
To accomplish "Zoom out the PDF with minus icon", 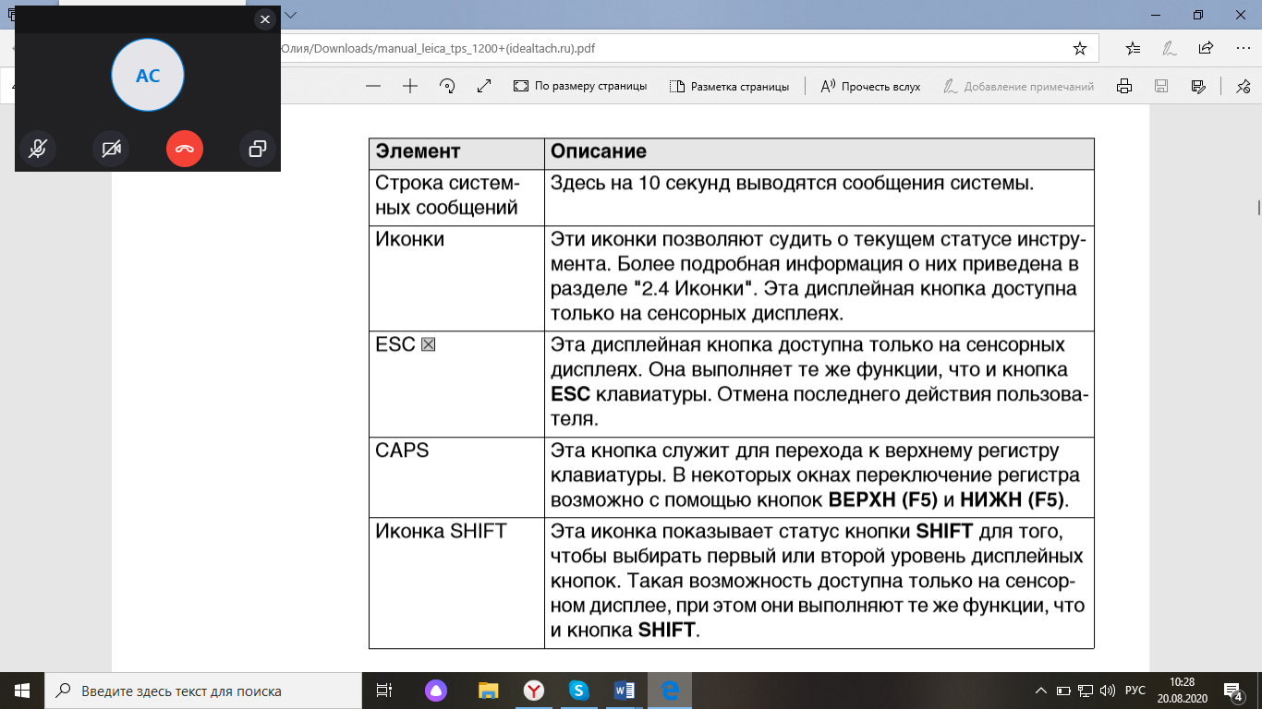I will click(373, 86).
